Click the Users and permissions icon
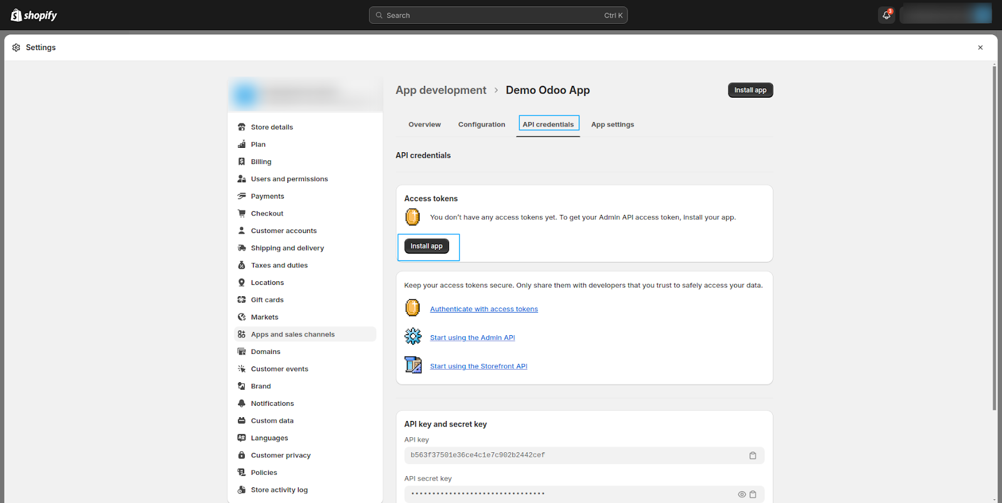The width and height of the screenshot is (1002, 503). [242, 179]
